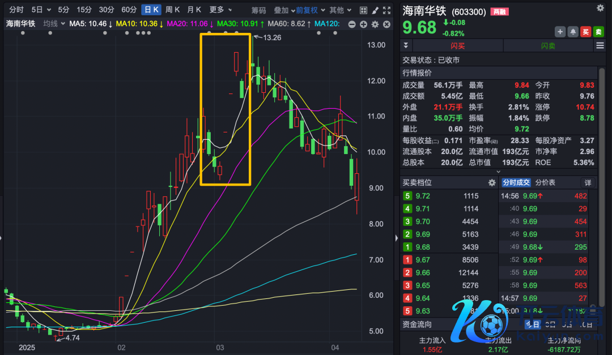The height and width of the screenshot is (355, 612).
Task: Click the 闪买 quick buy button
Action: (457, 46)
